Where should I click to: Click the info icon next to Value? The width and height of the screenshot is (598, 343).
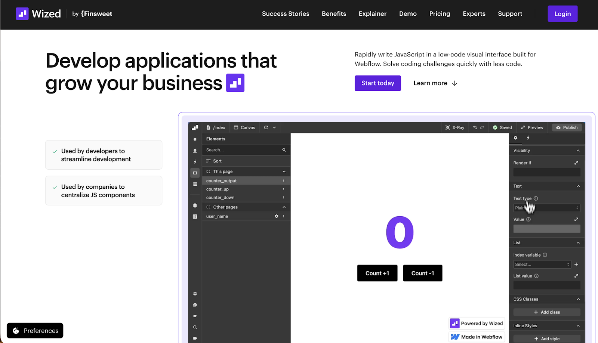(x=528, y=219)
